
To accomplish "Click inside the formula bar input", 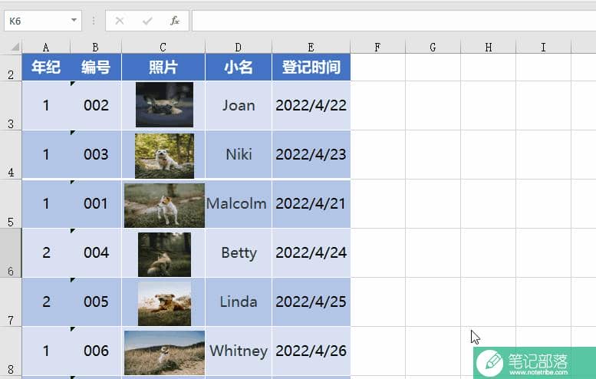I will coord(393,21).
